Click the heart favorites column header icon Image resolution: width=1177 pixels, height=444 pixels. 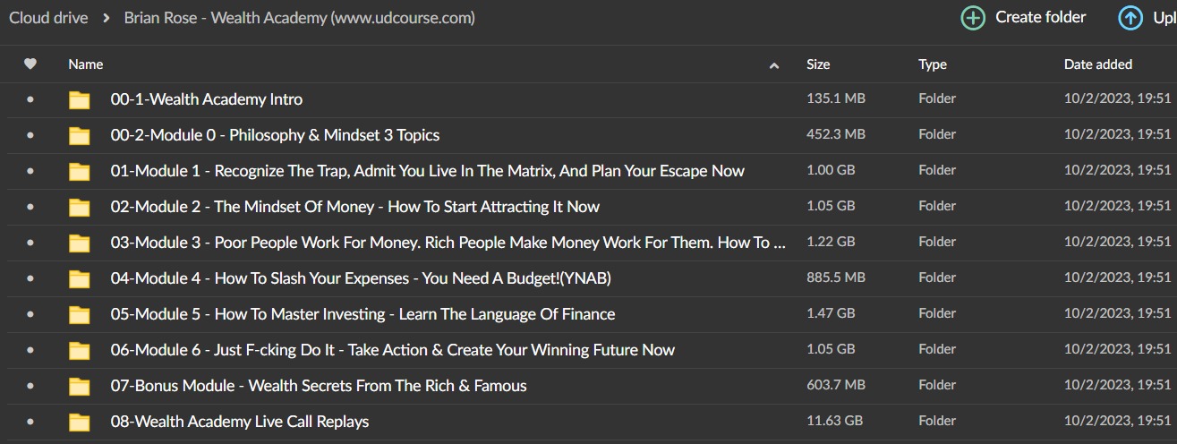[x=30, y=64]
